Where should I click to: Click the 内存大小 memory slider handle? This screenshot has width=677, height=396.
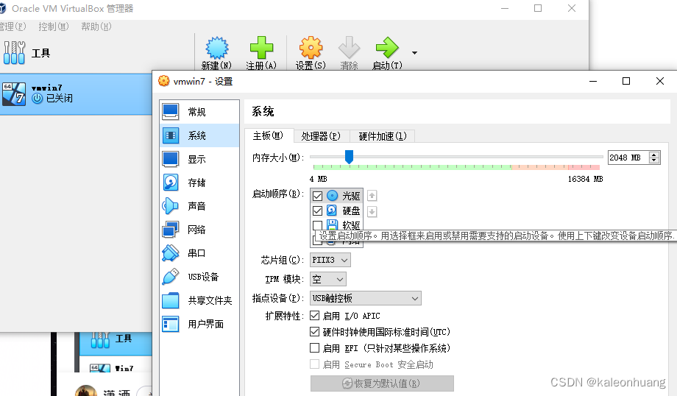(x=349, y=157)
